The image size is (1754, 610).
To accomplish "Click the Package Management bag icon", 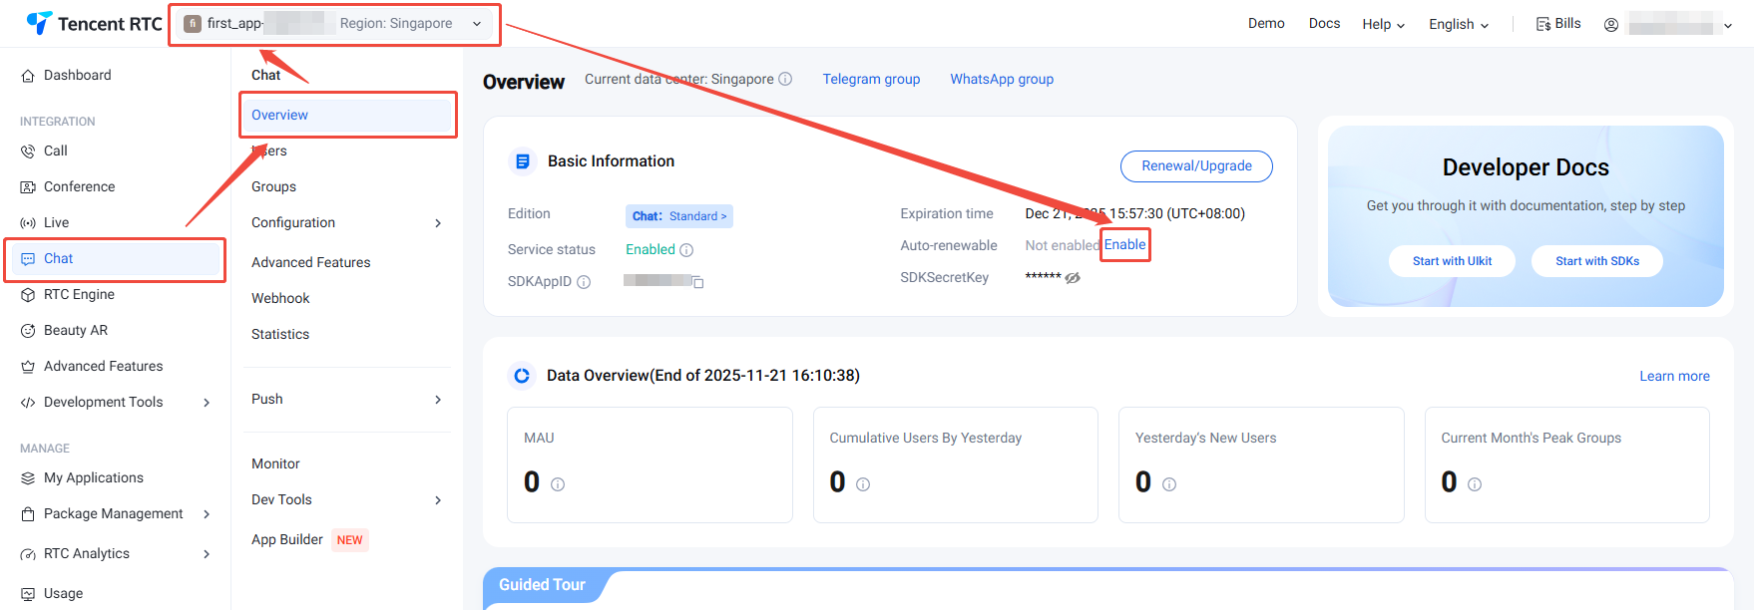I will (x=28, y=514).
